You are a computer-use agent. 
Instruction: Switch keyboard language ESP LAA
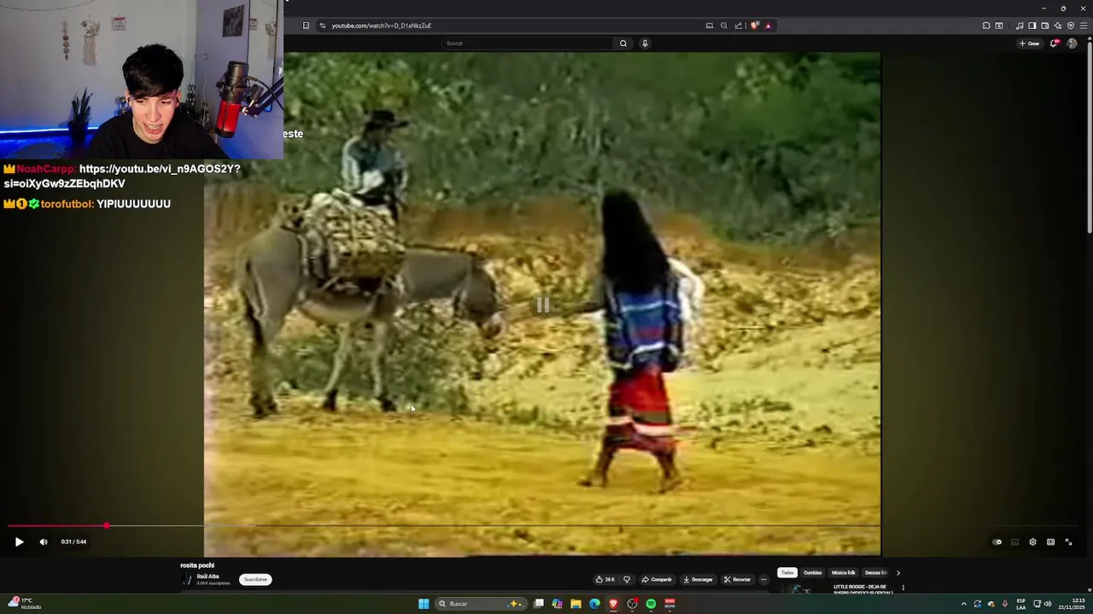click(x=1021, y=604)
